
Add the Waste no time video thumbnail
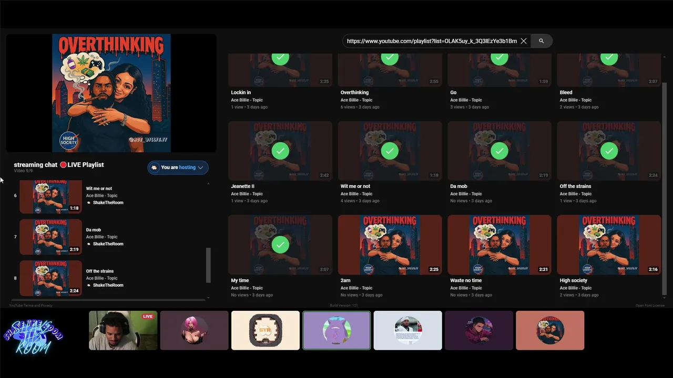click(x=499, y=245)
